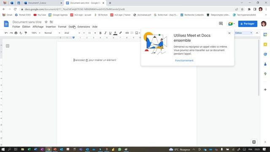Screen dimensions: 270x152
Task: Click the add-ons plus icon
Action: [265, 90]
